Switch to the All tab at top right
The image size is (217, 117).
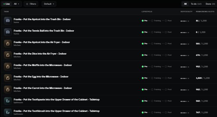(185, 4)
